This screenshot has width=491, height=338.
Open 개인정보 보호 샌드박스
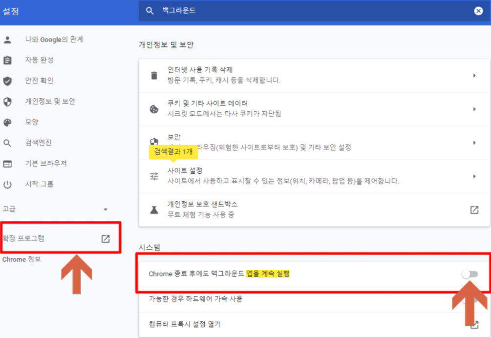tap(314, 210)
